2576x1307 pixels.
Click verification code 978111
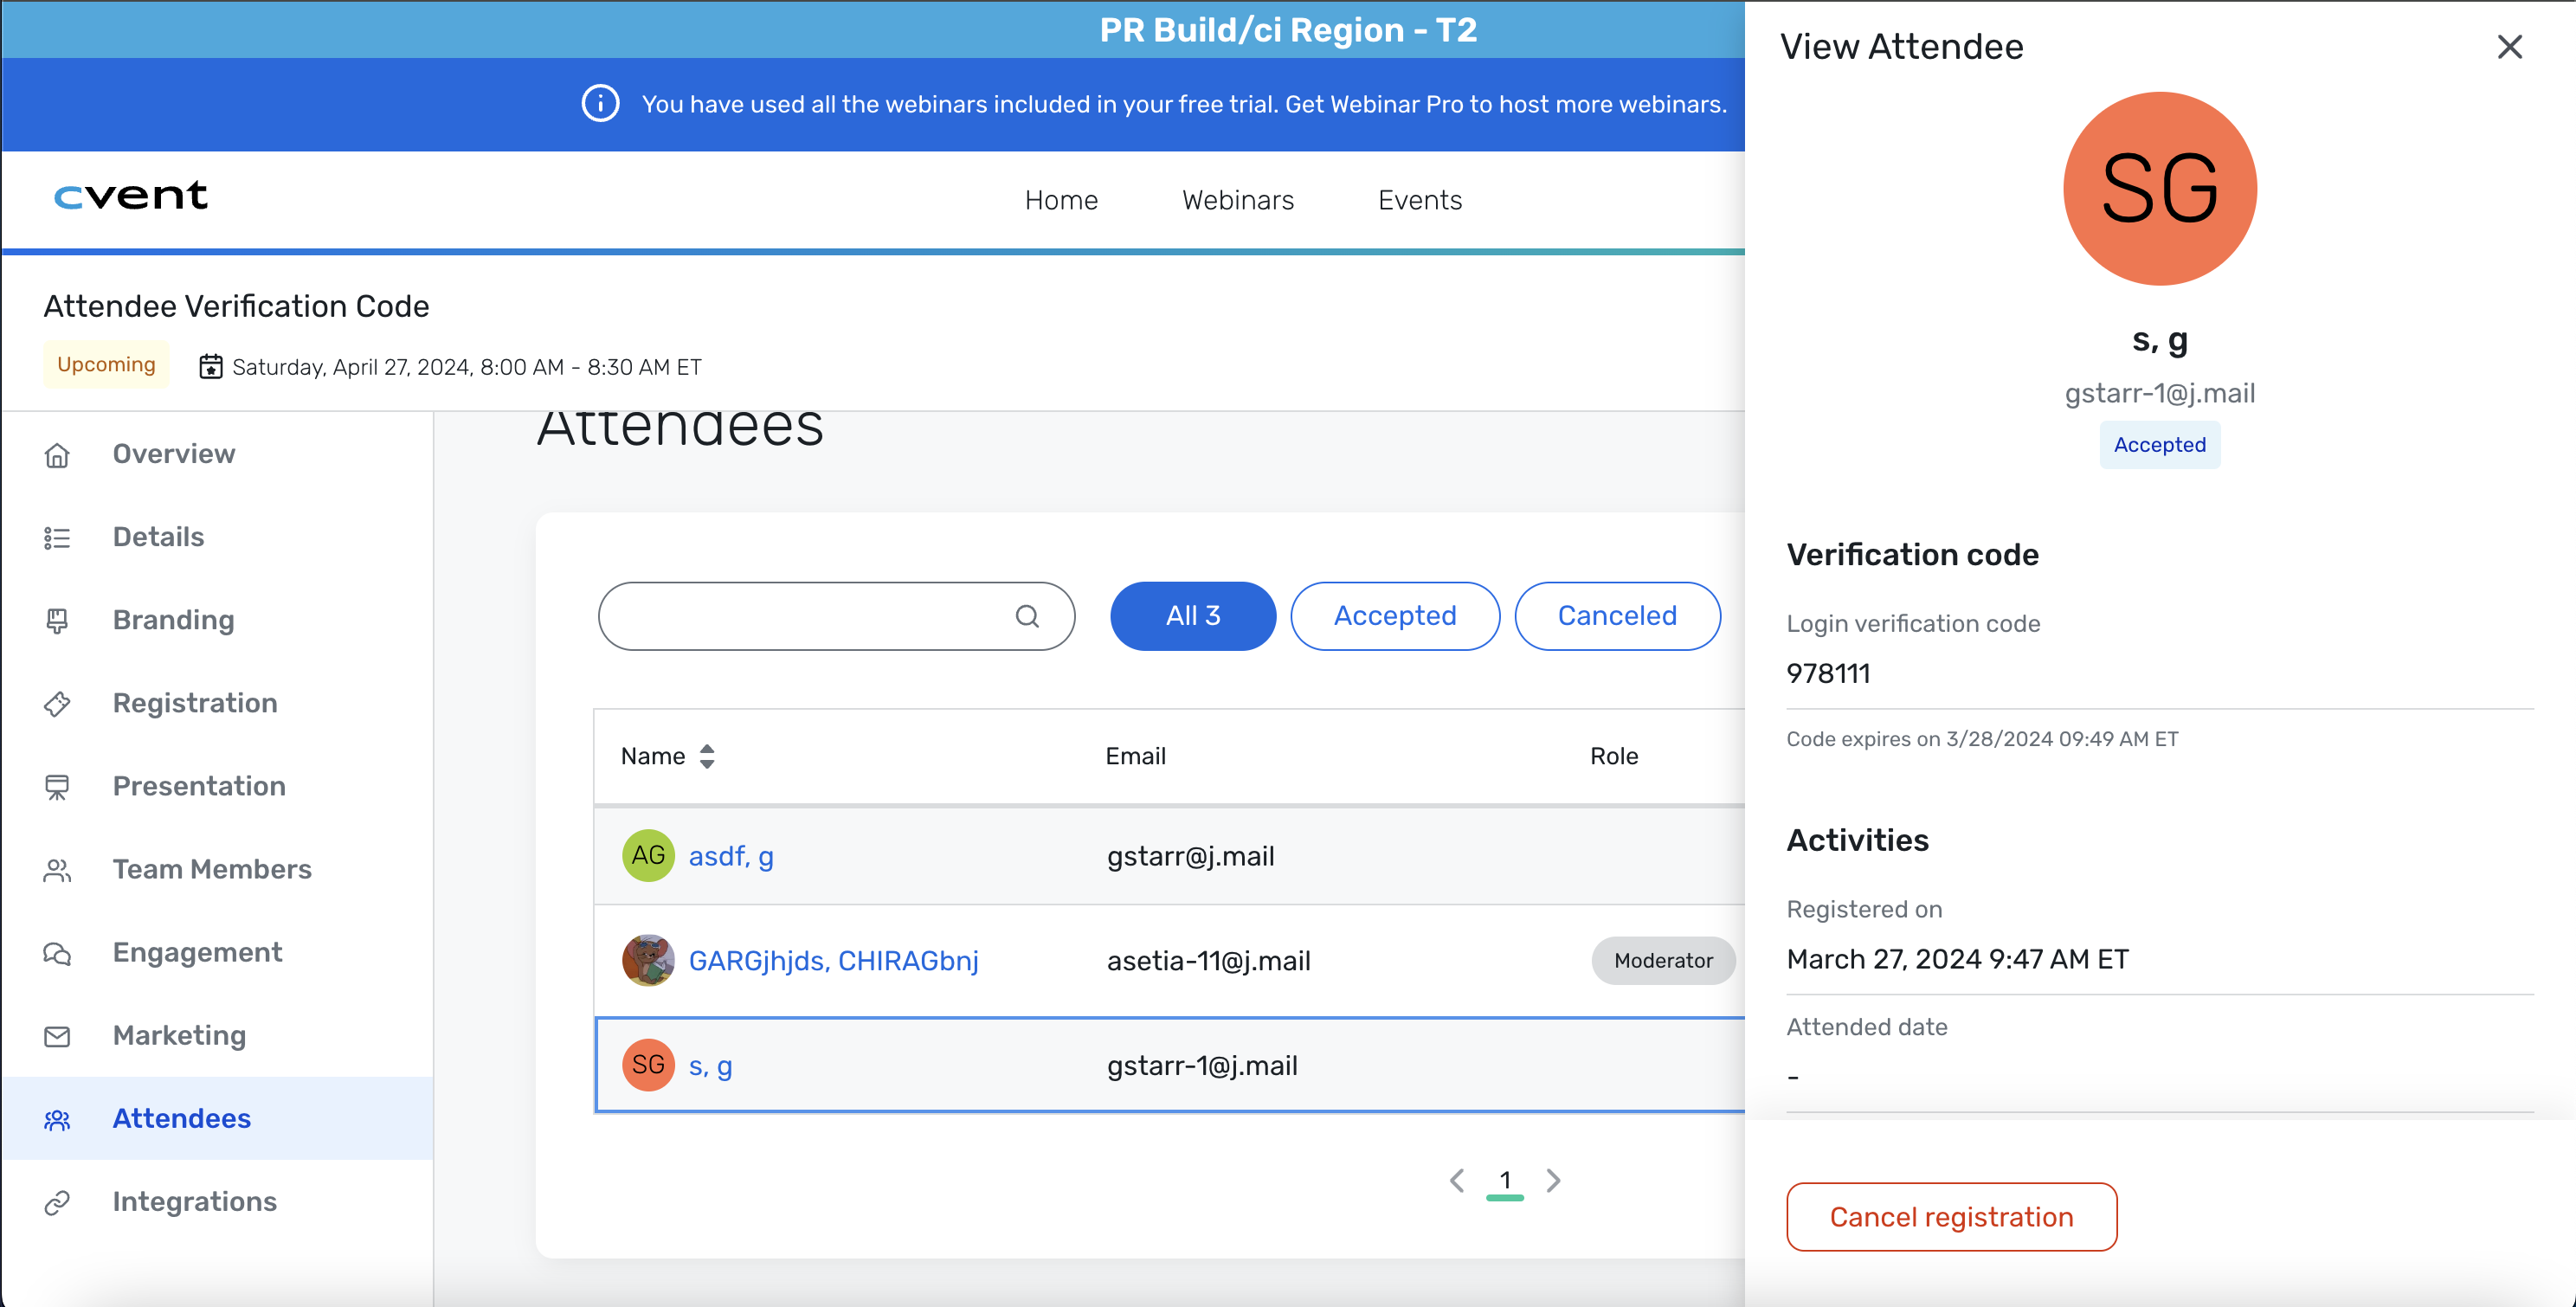tap(1828, 674)
